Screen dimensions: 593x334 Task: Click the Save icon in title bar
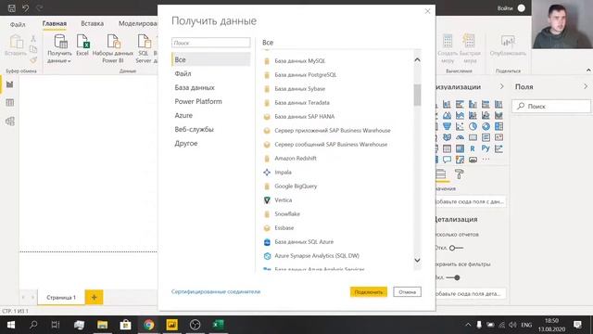tap(12, 8)
